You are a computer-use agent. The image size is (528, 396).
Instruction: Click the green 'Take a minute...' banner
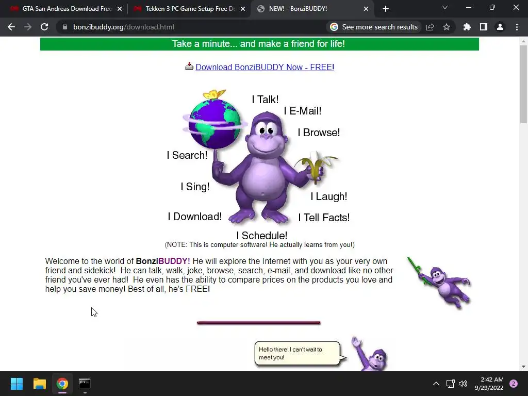coord(259,44)
